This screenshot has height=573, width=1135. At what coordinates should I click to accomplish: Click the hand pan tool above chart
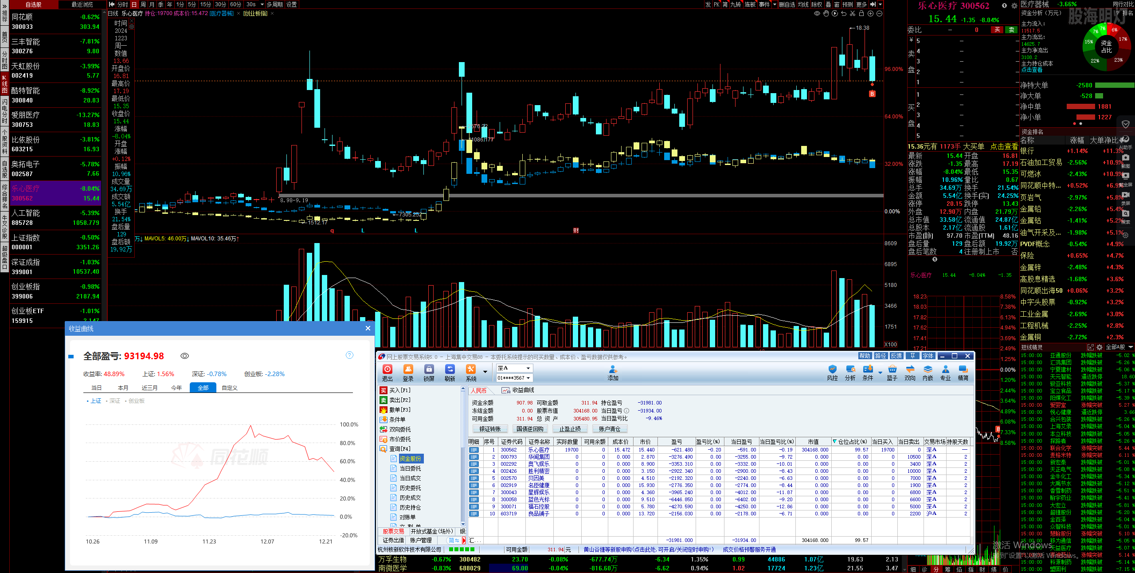click(826, 13)
